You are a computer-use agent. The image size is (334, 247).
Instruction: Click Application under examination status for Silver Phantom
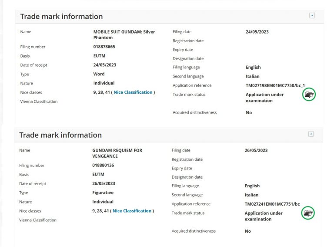point(264,98)
